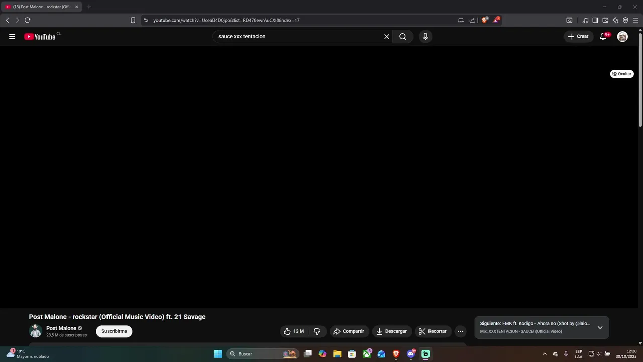Dislike the rockstar video
Viewport: 643px width, 362px height.
(x=317, y=331)
